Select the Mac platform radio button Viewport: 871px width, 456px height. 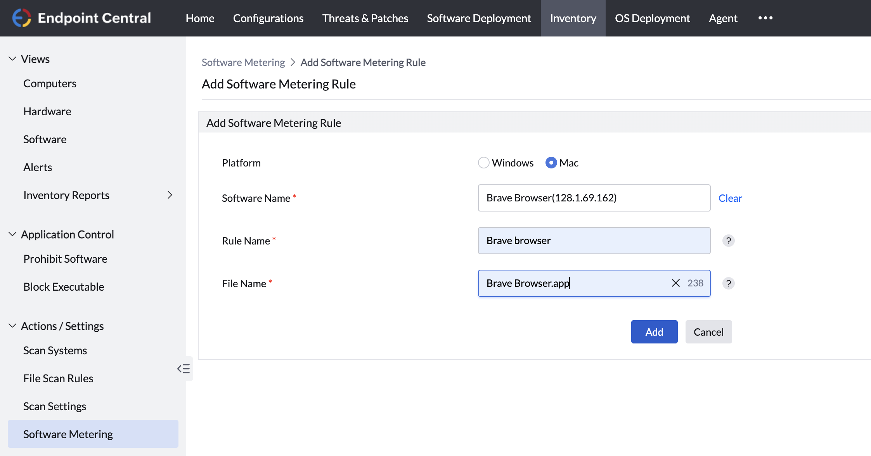coord(551,163)
